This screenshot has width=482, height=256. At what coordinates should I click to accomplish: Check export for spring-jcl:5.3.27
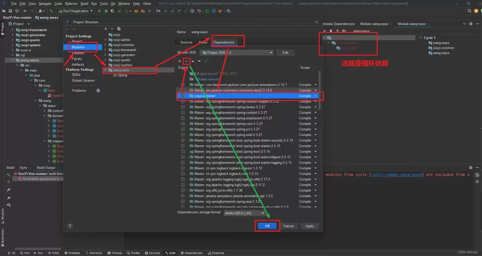(183, 129)
